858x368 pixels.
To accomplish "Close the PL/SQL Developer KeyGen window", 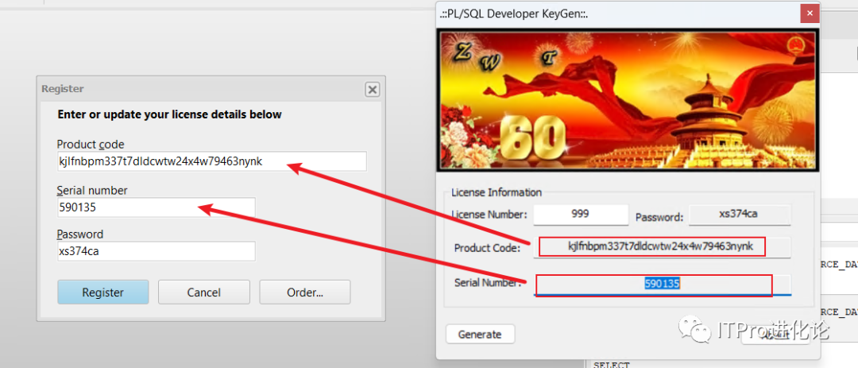I will [x=810, y=14].
